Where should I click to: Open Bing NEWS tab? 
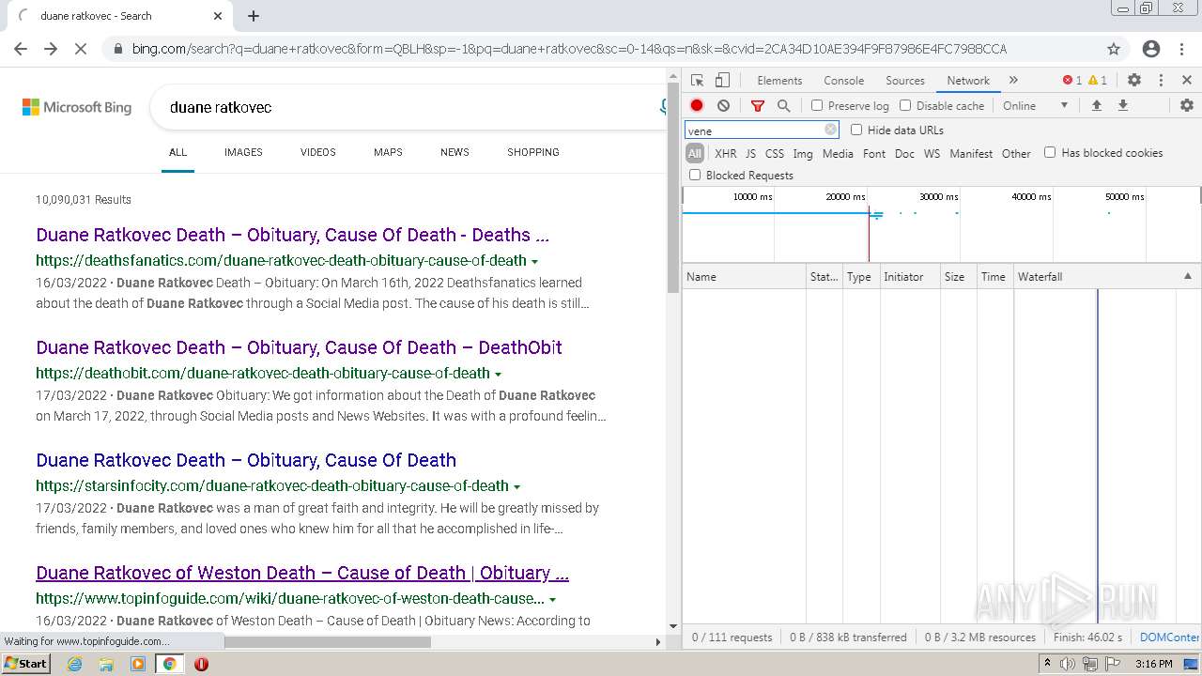coord(455,152)
